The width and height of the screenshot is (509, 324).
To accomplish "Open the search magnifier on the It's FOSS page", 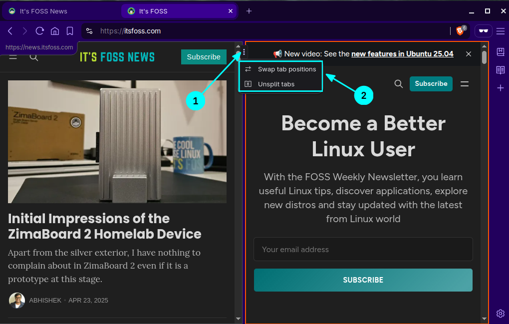I will [x=399, y=84].
